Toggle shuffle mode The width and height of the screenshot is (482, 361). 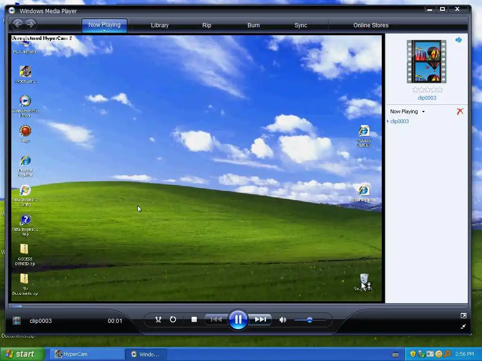pos(158,320)
